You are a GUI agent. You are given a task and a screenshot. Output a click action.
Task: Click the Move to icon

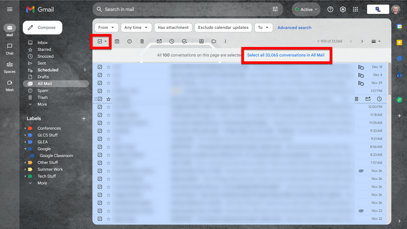point(201,41)
